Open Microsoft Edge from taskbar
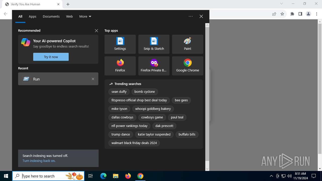This screenshot has height=181, width=322. (103, 176)
